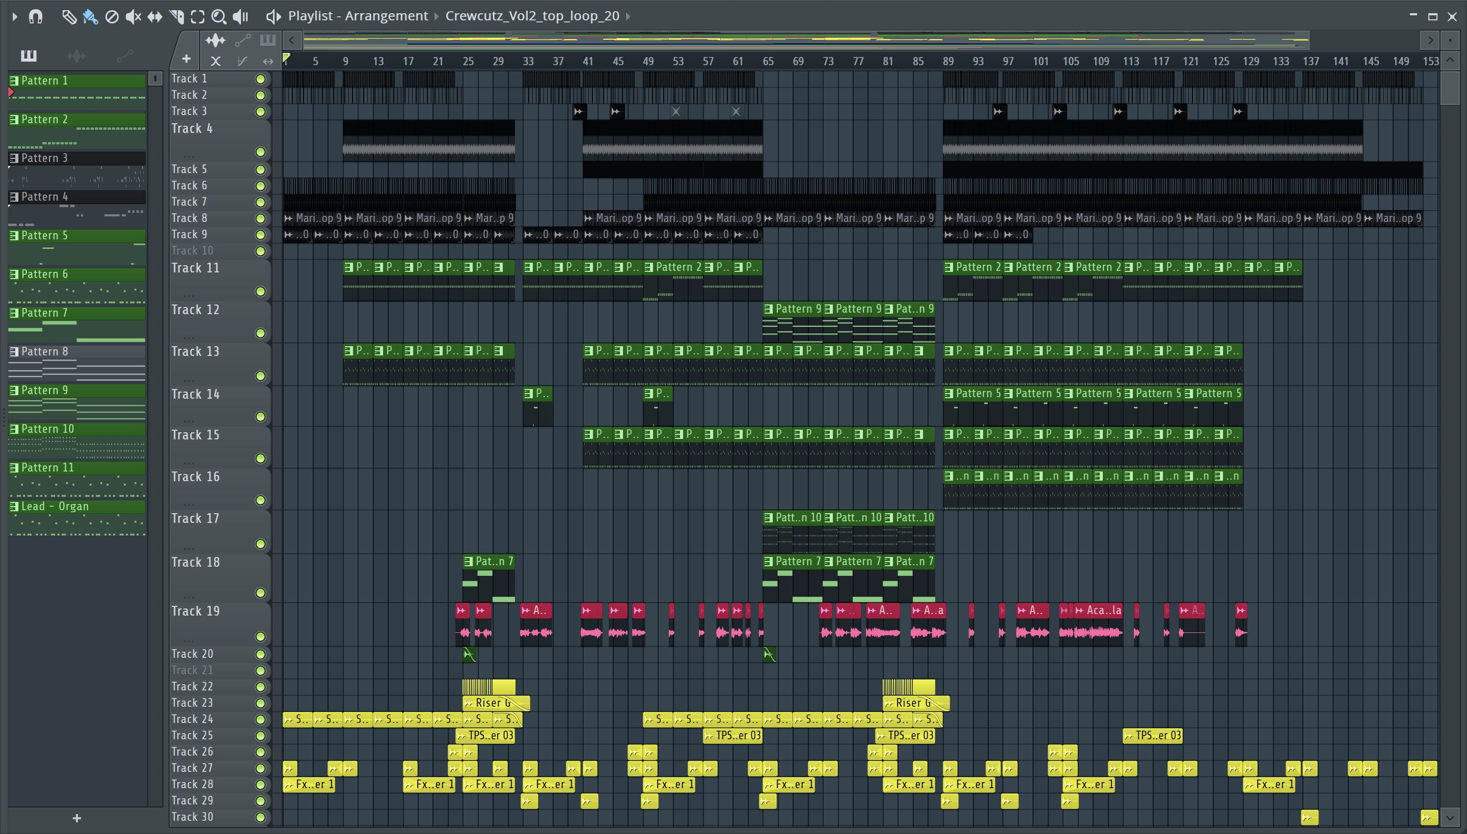The width and height of the screenshot is (1467, 834).
Task: Select Lead - Organ in the picker
Action: pos(77,506)
